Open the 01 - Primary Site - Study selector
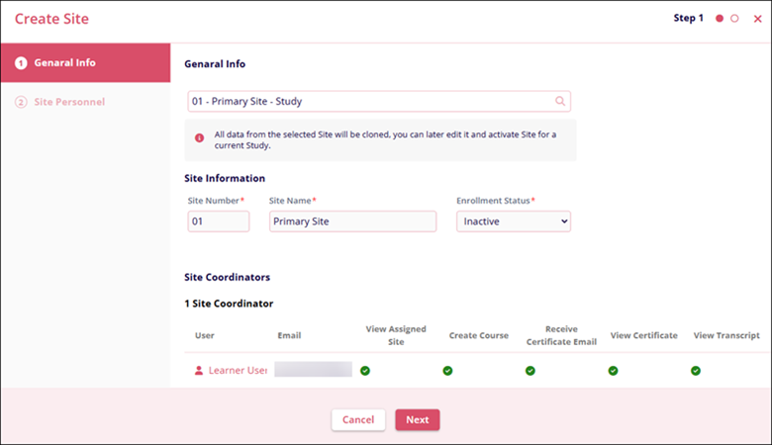The image size is (772, 445). coord(371,101)
